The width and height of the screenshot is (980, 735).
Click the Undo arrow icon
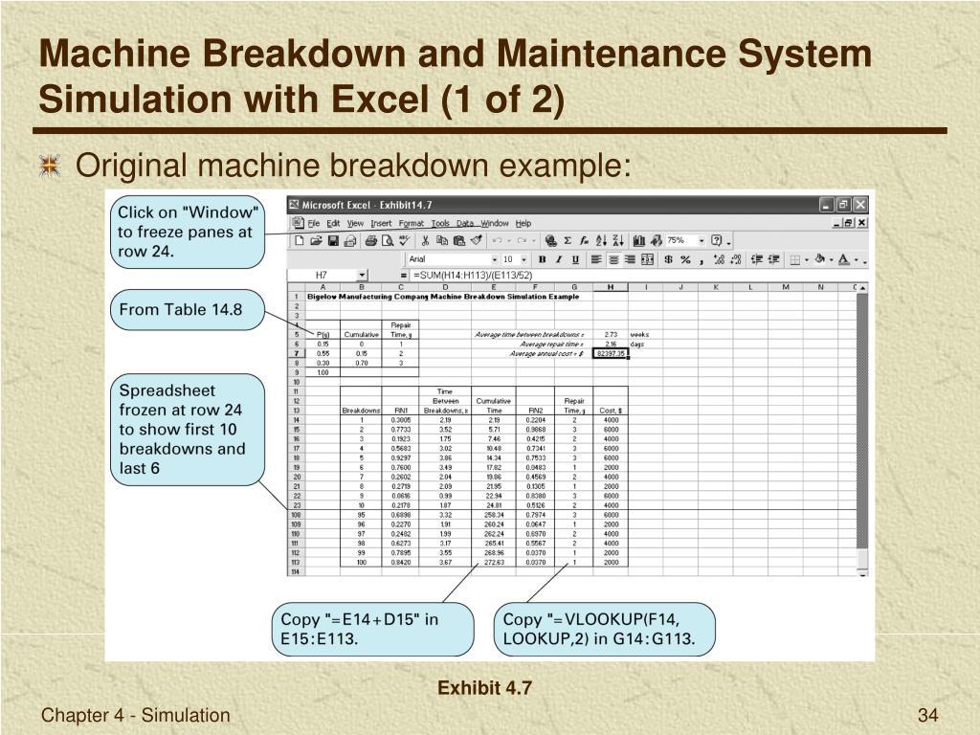[x=498, y=240]
